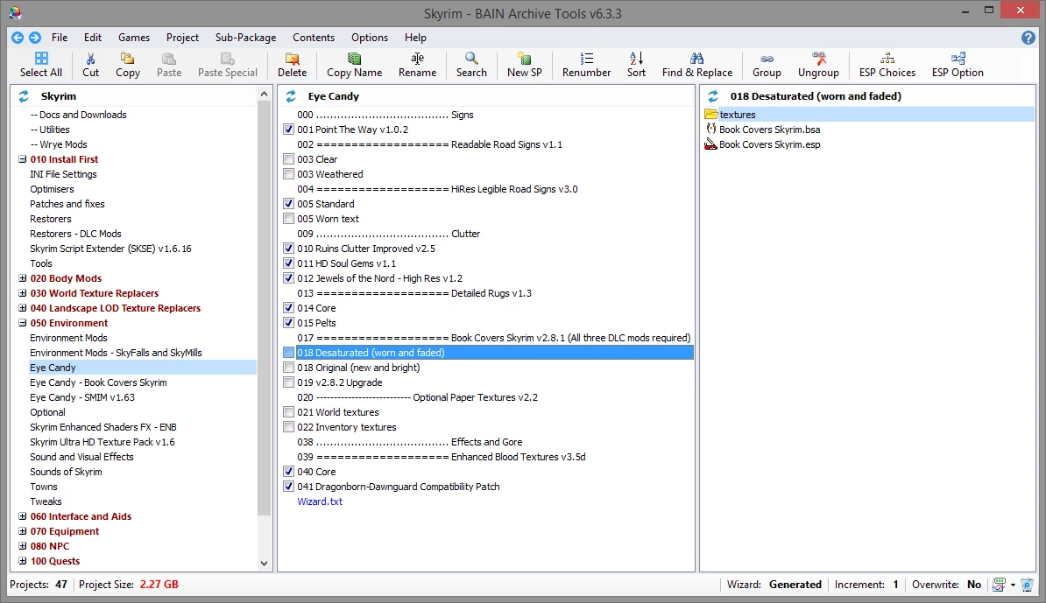
Task: Uncheck 041 Dragonborn-Dawnguard Compatibility Patch
Action: (288, 487)
